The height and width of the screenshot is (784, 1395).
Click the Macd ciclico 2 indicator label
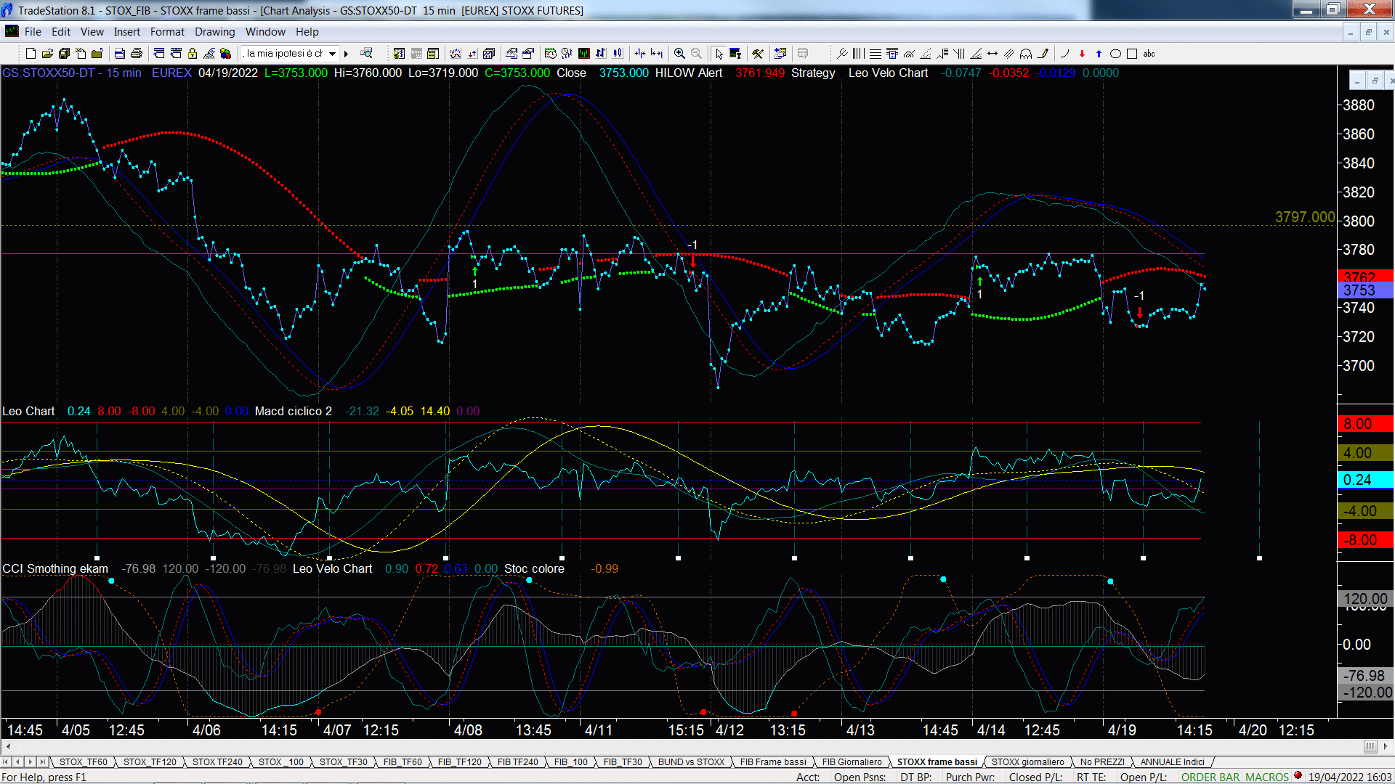click(294, 411)
